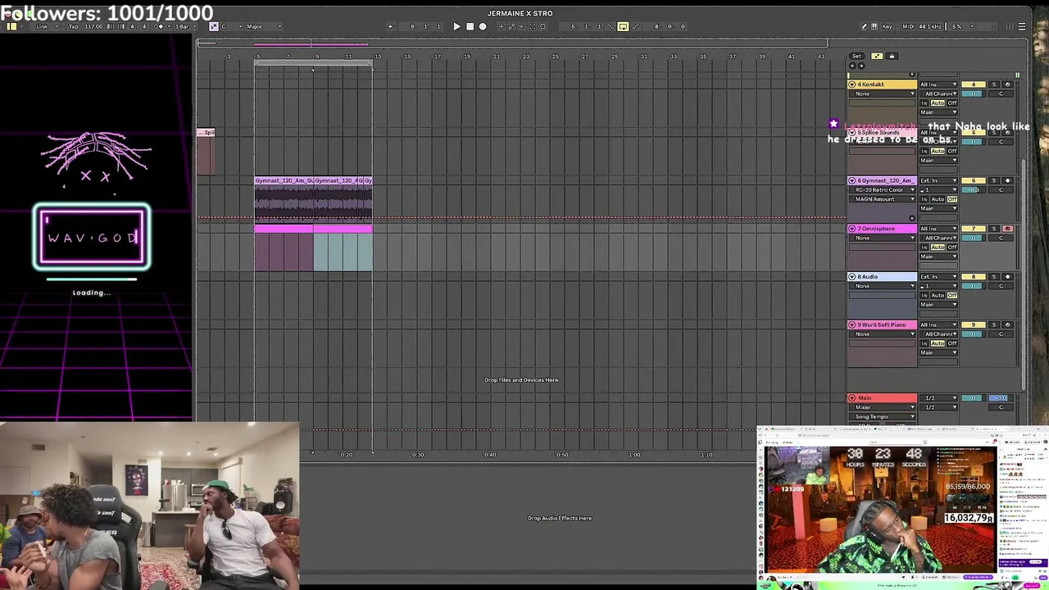Click the plus icon below MAGN Amount

tap(912, 219)
